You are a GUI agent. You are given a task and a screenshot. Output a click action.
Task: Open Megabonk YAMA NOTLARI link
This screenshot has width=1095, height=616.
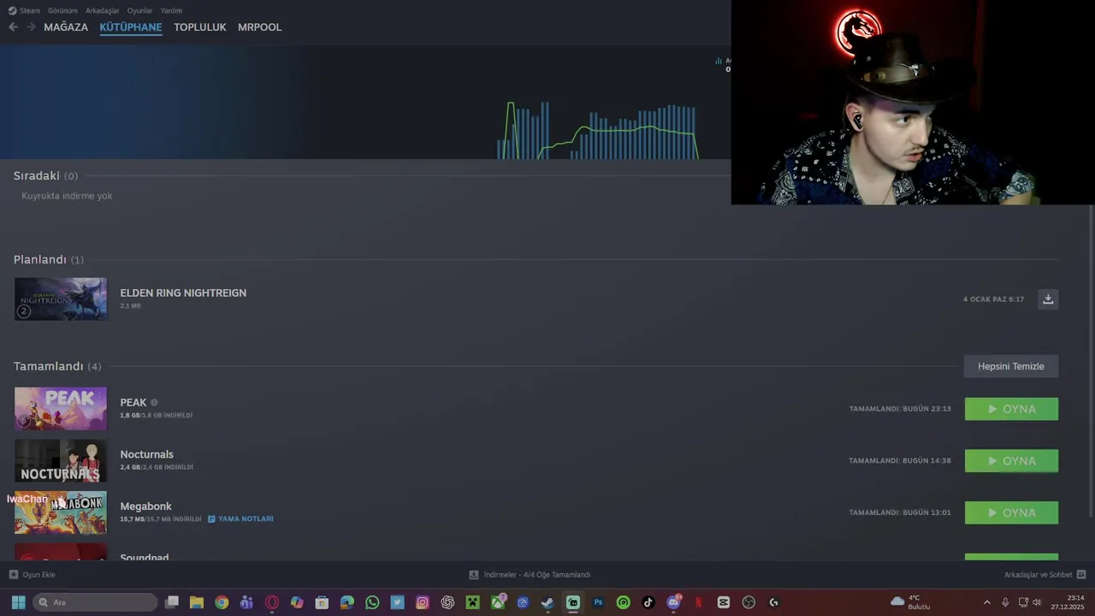pos(240,518)
